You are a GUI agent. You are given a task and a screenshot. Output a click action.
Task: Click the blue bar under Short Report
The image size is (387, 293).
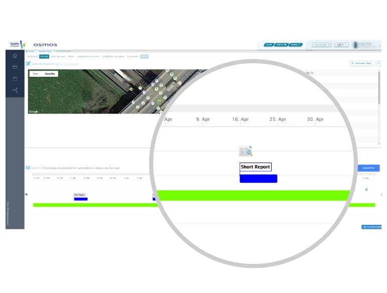(x=258, y=179)
